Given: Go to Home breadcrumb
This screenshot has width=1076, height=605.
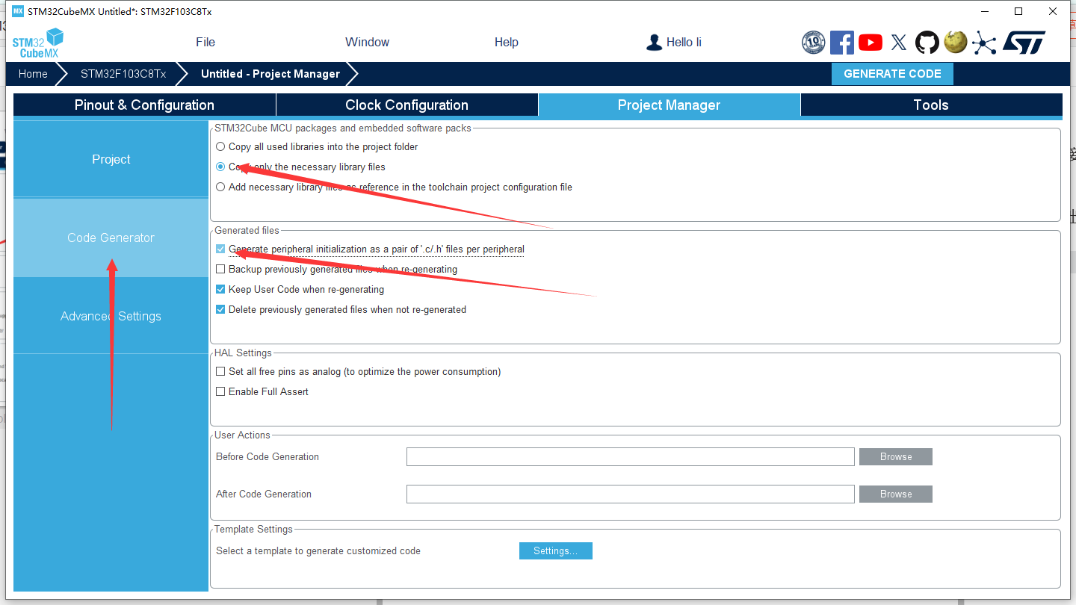Looking at the screenshot, I should click(x=33, y=74).
